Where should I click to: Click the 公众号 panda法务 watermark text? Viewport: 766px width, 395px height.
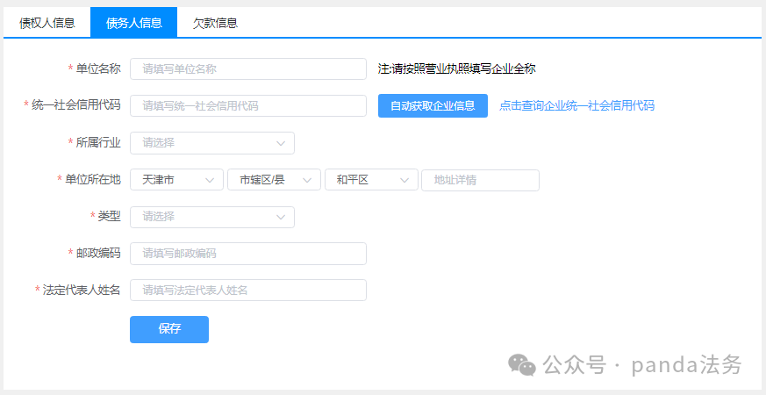(x=642, y=364)
